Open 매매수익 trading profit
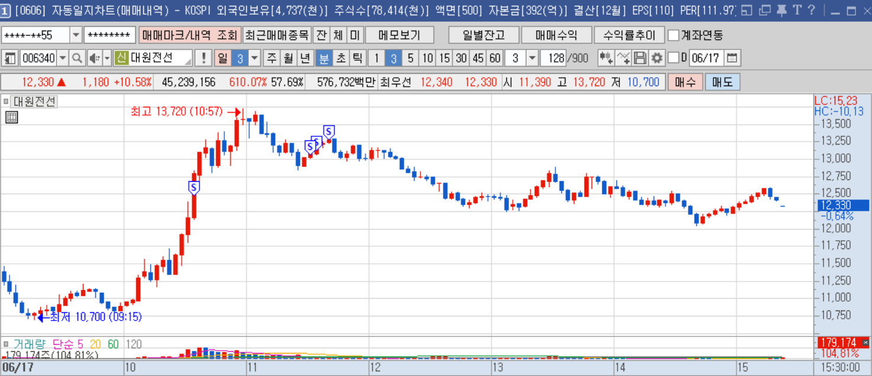This screenshot has width=872, height=376. (x=556, y=35)
